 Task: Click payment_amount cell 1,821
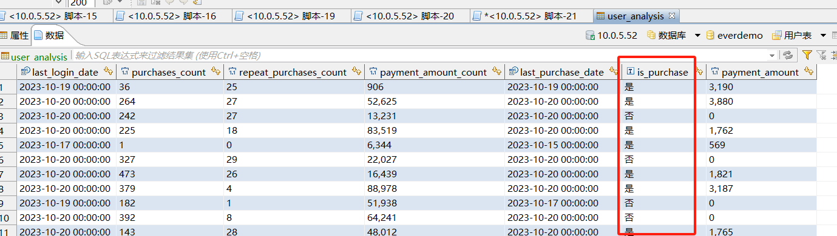tap(761, 174)
